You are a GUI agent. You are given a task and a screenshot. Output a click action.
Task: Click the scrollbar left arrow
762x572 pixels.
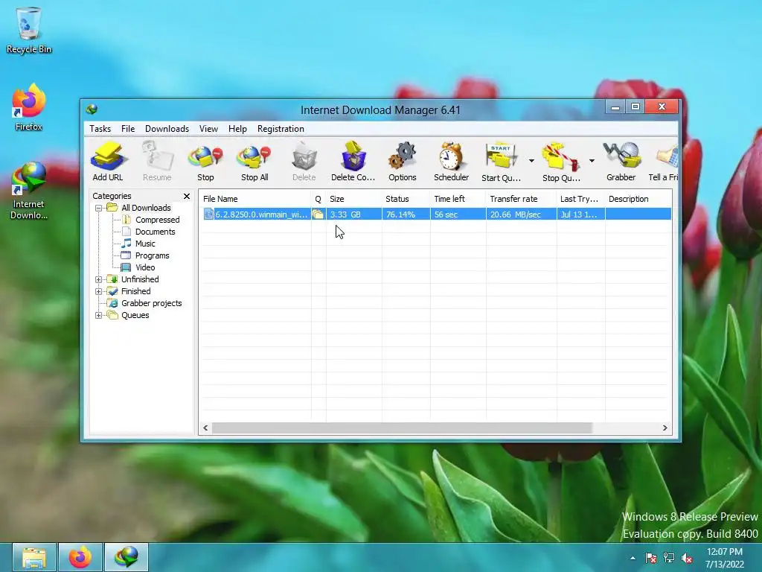[x=205, y=428]
